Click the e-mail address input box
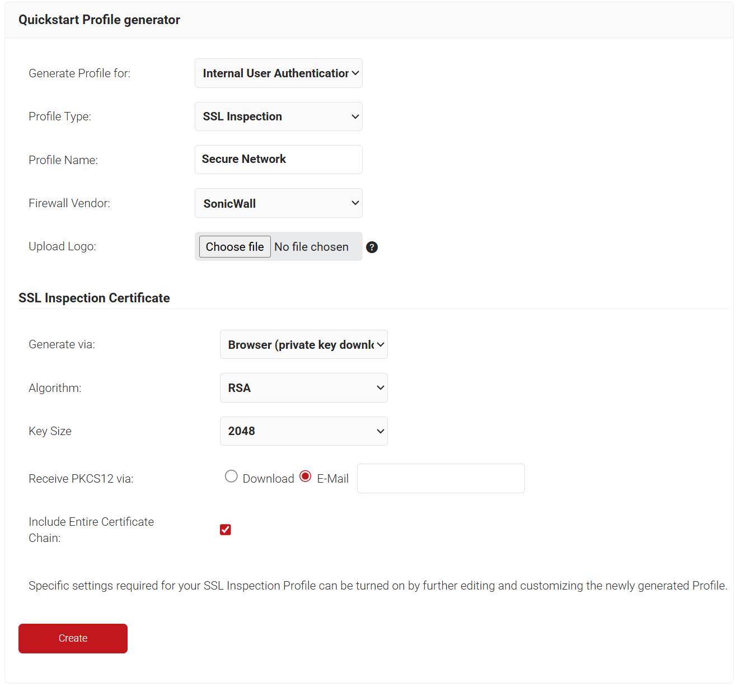The image size is (736, 687). (440, 479)
